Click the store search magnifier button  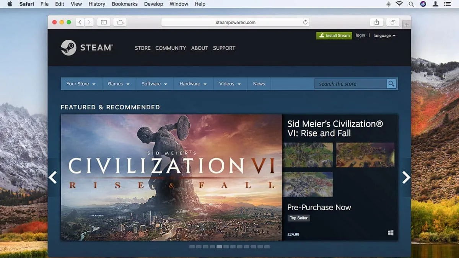(391, 84)
